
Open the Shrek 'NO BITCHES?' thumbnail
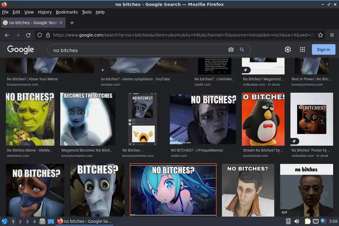(x=30, y=119)
